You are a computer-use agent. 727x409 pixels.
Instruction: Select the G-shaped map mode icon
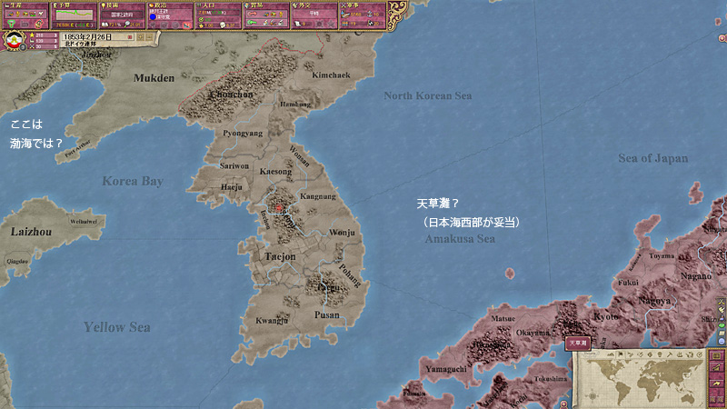650,354
